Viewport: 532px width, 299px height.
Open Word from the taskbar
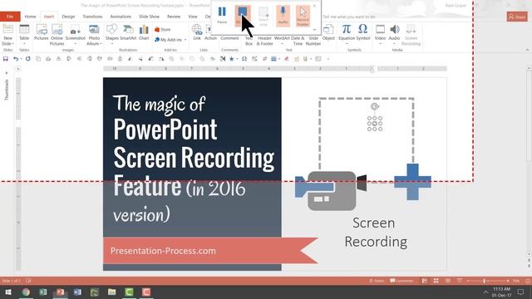[77, 292]
